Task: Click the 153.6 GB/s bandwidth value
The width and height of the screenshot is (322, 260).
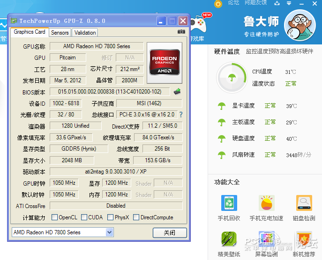Action: 157,160
